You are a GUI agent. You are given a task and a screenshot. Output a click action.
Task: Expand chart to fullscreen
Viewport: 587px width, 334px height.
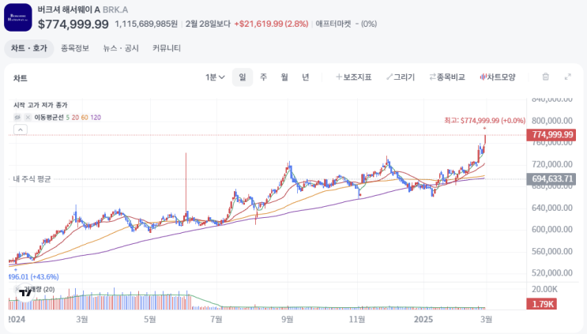click(567, 77)
